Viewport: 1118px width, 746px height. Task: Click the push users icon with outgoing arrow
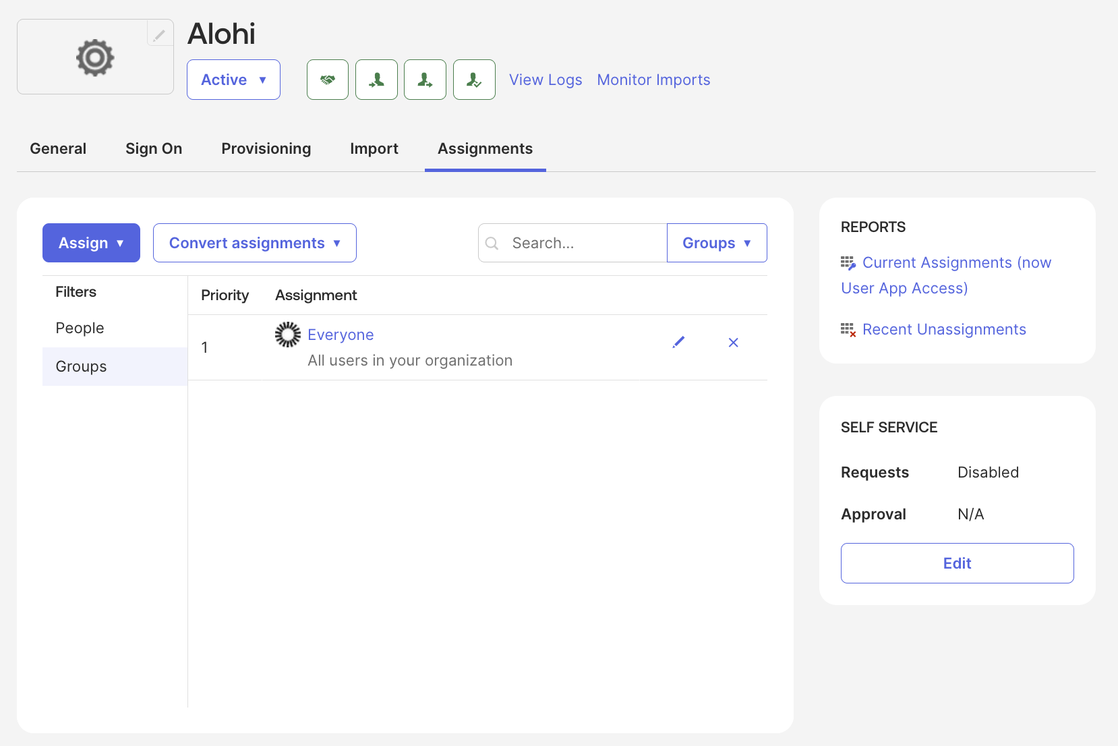(x=425, y=80)
